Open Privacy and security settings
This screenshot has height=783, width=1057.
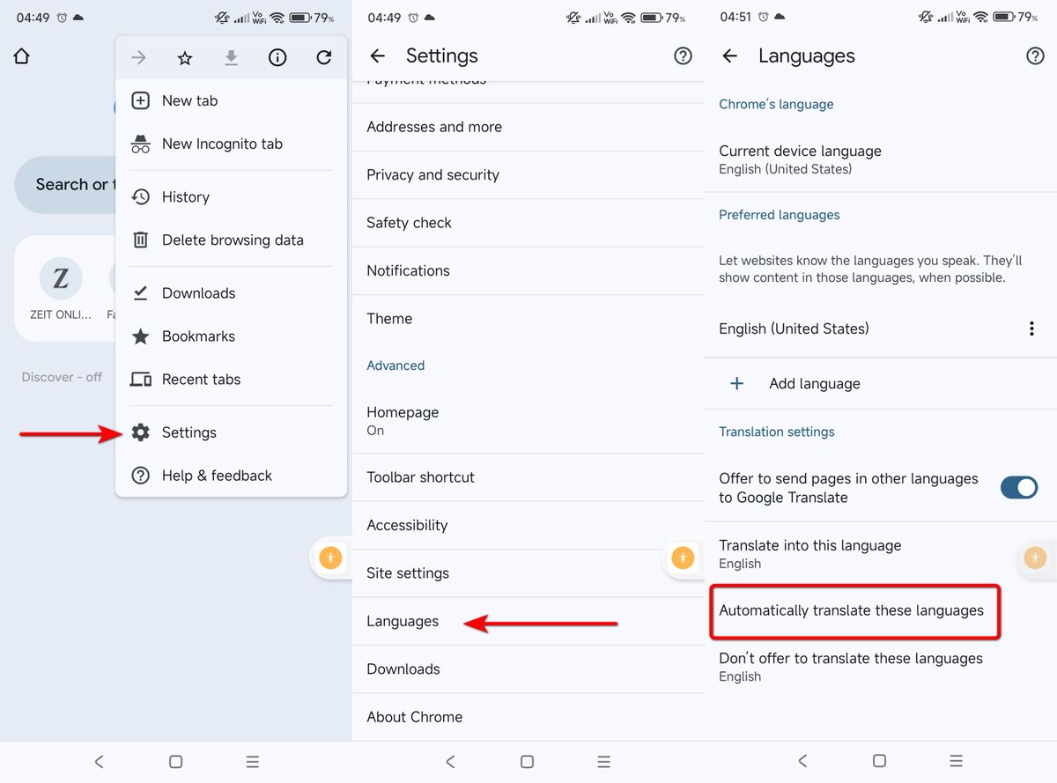pyautogui.click(x=432, y=174)
